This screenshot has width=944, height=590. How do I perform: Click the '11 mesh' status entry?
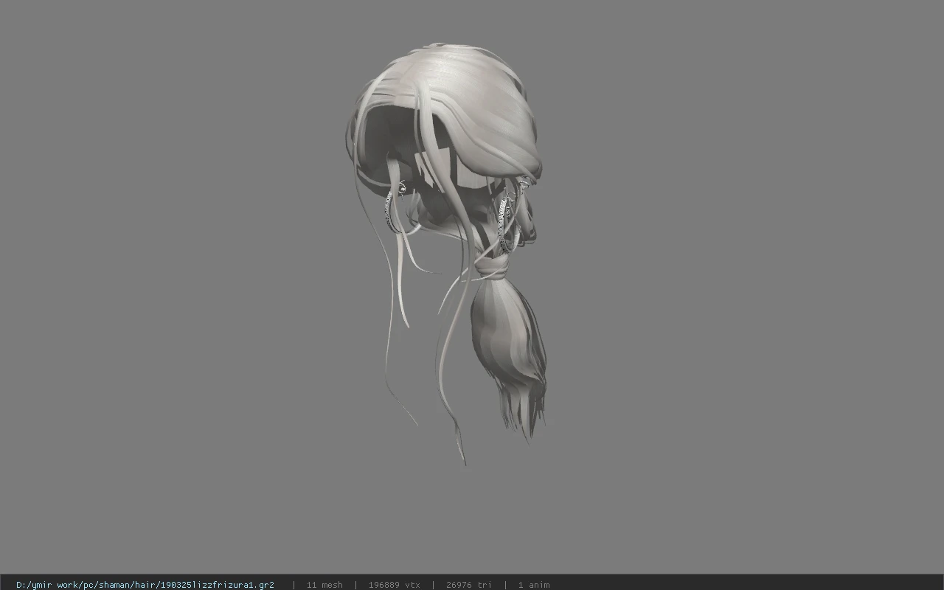tap(324, 585)
